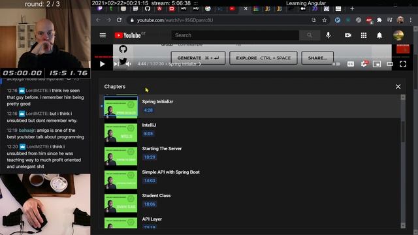
Task: Go forward in browser history
Action: [x=108, y=20]
